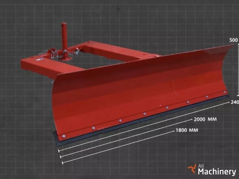Click the rightmost bolt on the blade bottom
239x179 pixels.
point(224,92)
